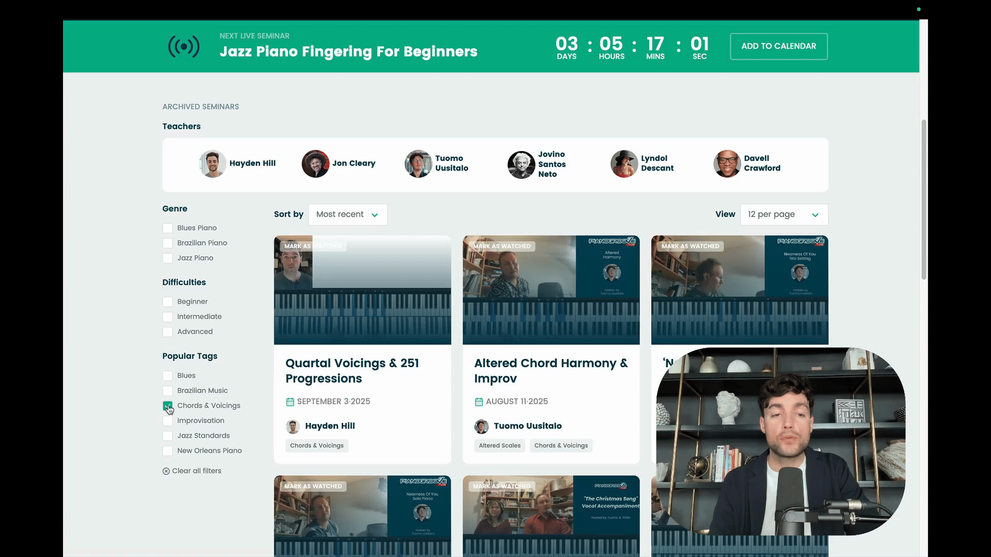Viewport: 991px width, 557px height.
Task: Select Jon Cleary's teacher avatar
Action: coord(315,164)
